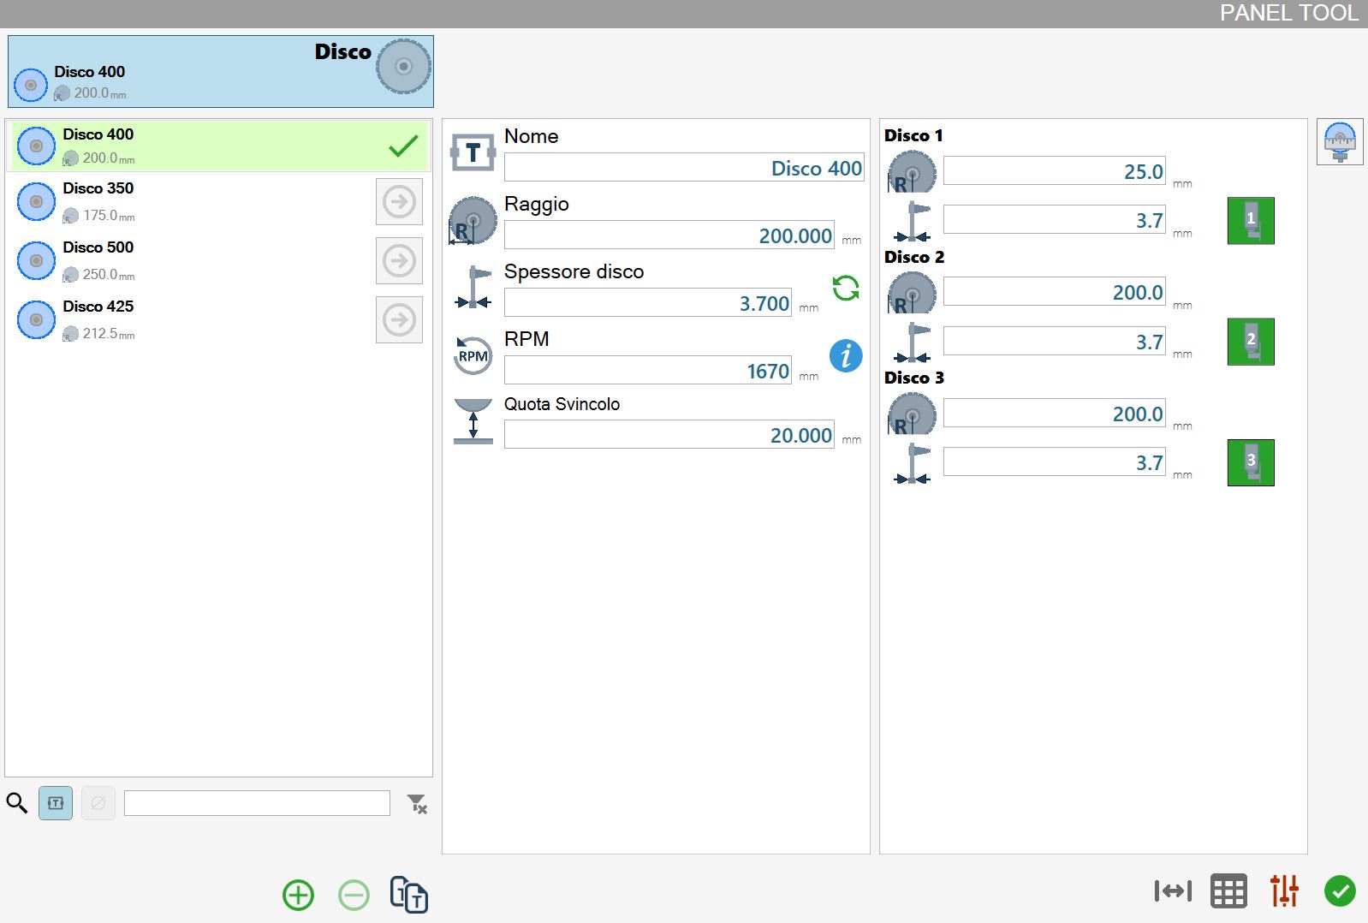Remove the selected disc with the minus icon
The image size is (1368, 923).
[x=354, y=895]
